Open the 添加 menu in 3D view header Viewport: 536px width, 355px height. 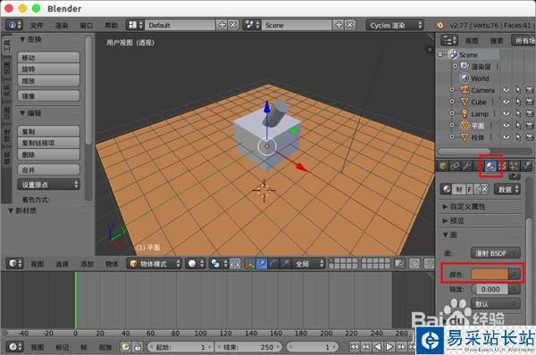coord(87,264)
